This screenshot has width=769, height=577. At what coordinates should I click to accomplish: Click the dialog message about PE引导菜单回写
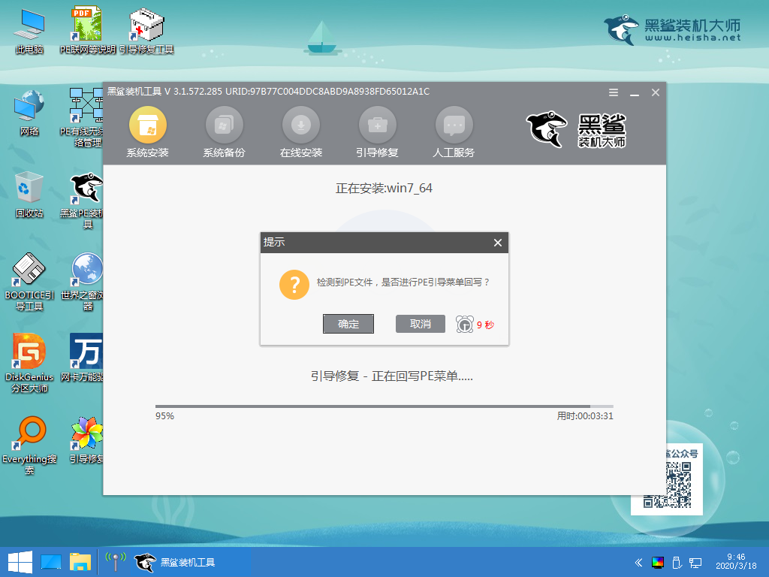pos(403,282)
